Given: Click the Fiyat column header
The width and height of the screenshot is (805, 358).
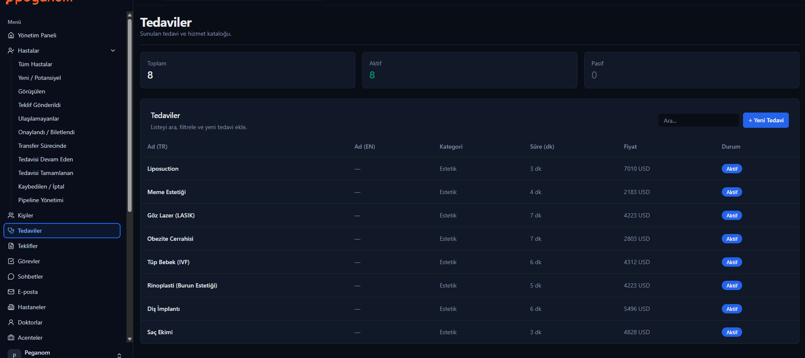Looking at the screenshot, I should 630,147.
